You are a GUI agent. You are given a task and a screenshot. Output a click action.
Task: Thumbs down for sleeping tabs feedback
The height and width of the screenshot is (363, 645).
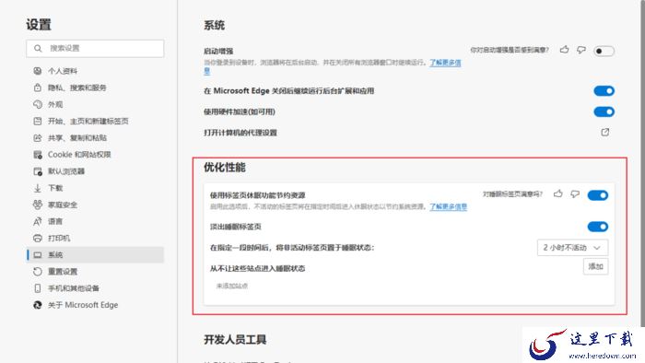pos(575,193)
